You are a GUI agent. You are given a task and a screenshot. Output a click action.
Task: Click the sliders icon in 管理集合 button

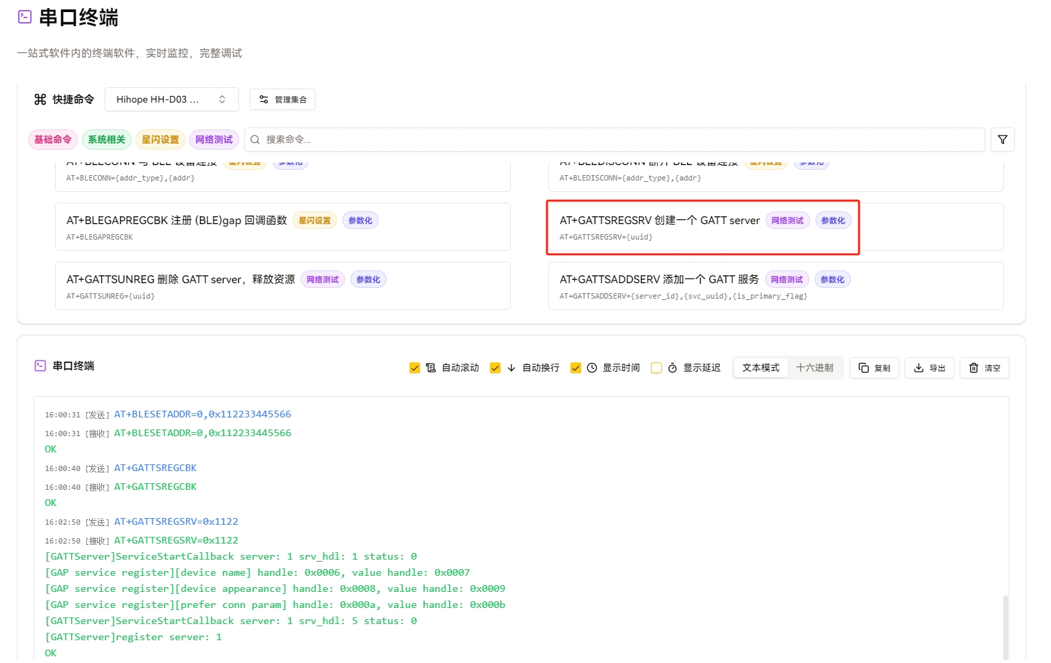264,99
